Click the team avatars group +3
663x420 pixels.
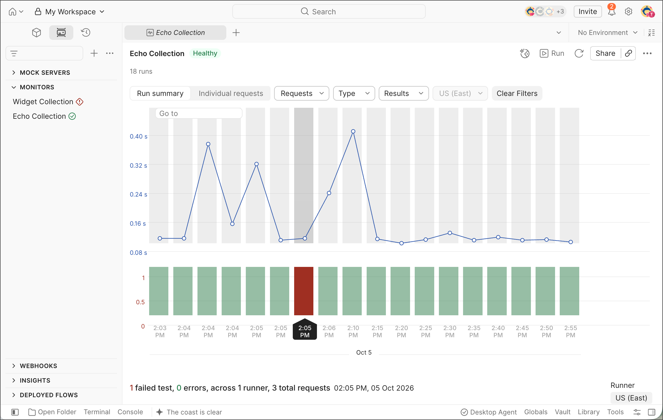545,12
